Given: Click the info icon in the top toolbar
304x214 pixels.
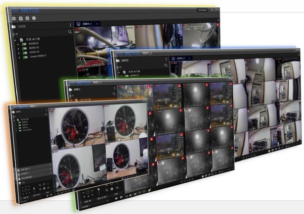Looking at the screenshot, I should [x=34, y=19].
